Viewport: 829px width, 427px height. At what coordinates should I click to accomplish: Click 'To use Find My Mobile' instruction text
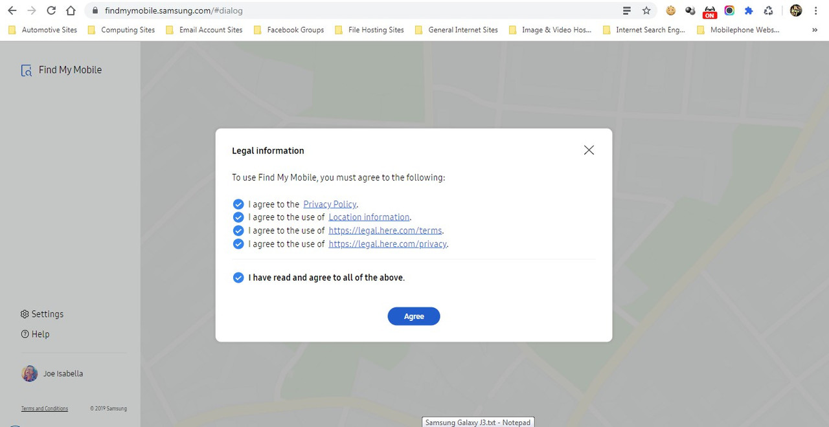339,177
